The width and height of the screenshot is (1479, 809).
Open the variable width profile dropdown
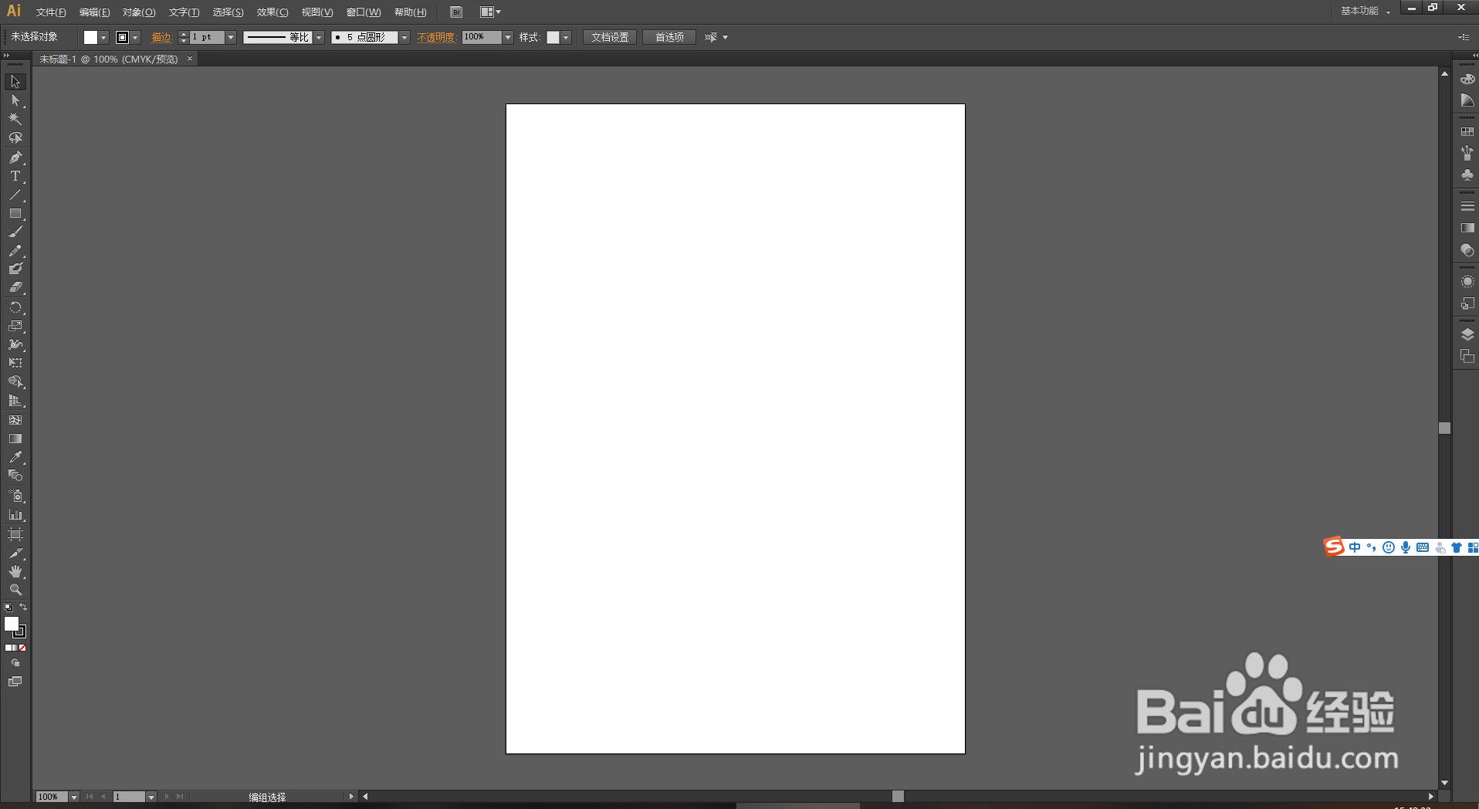point(319,37)
